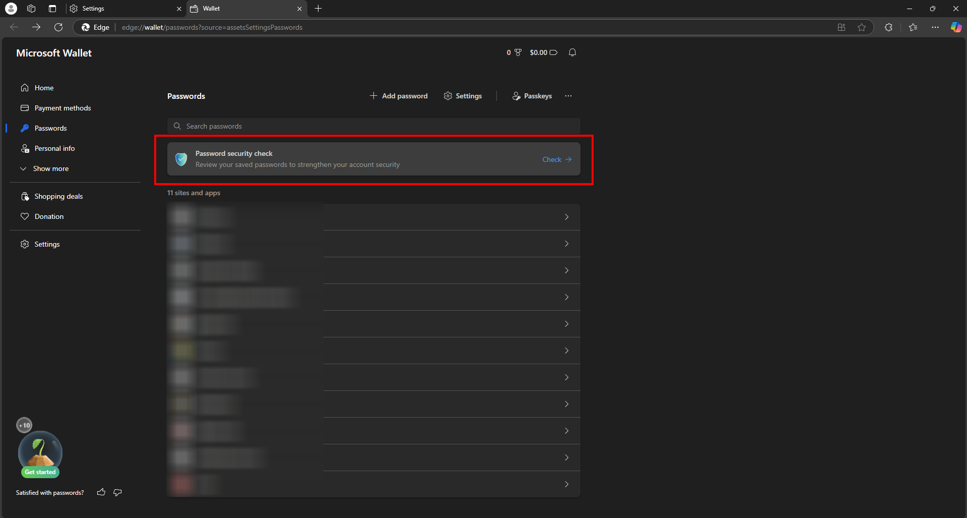967x518 pixels.
Task: Expand the last saved password entry chevron
Action: point(567,484)
